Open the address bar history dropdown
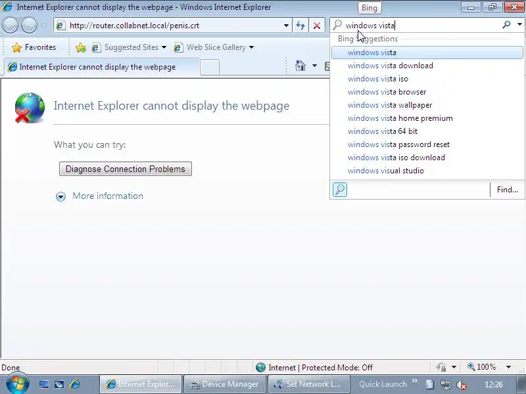Viewport: 526px width, 394px height. click(x=286, y=26)
